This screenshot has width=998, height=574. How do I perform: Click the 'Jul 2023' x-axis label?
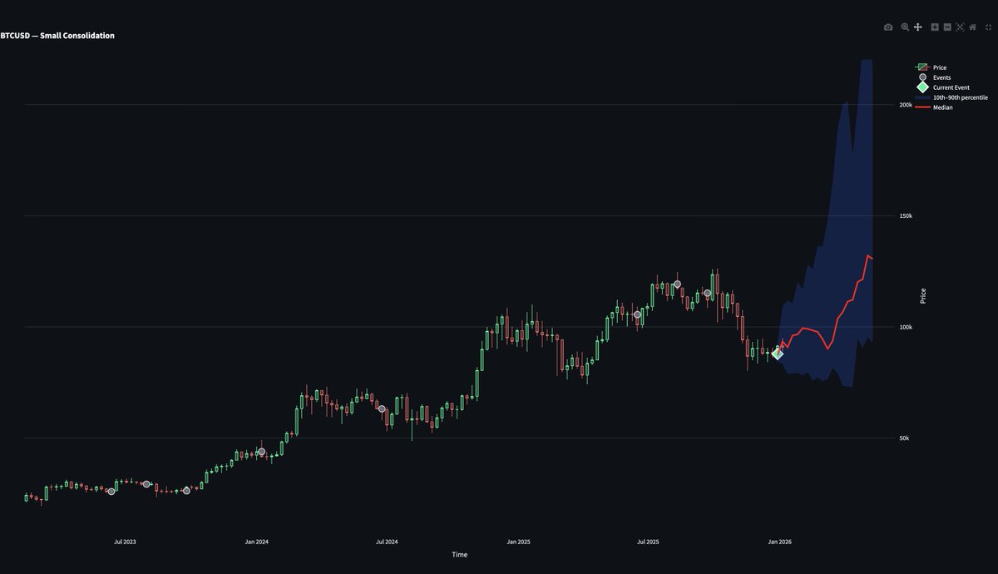[125, 542]
